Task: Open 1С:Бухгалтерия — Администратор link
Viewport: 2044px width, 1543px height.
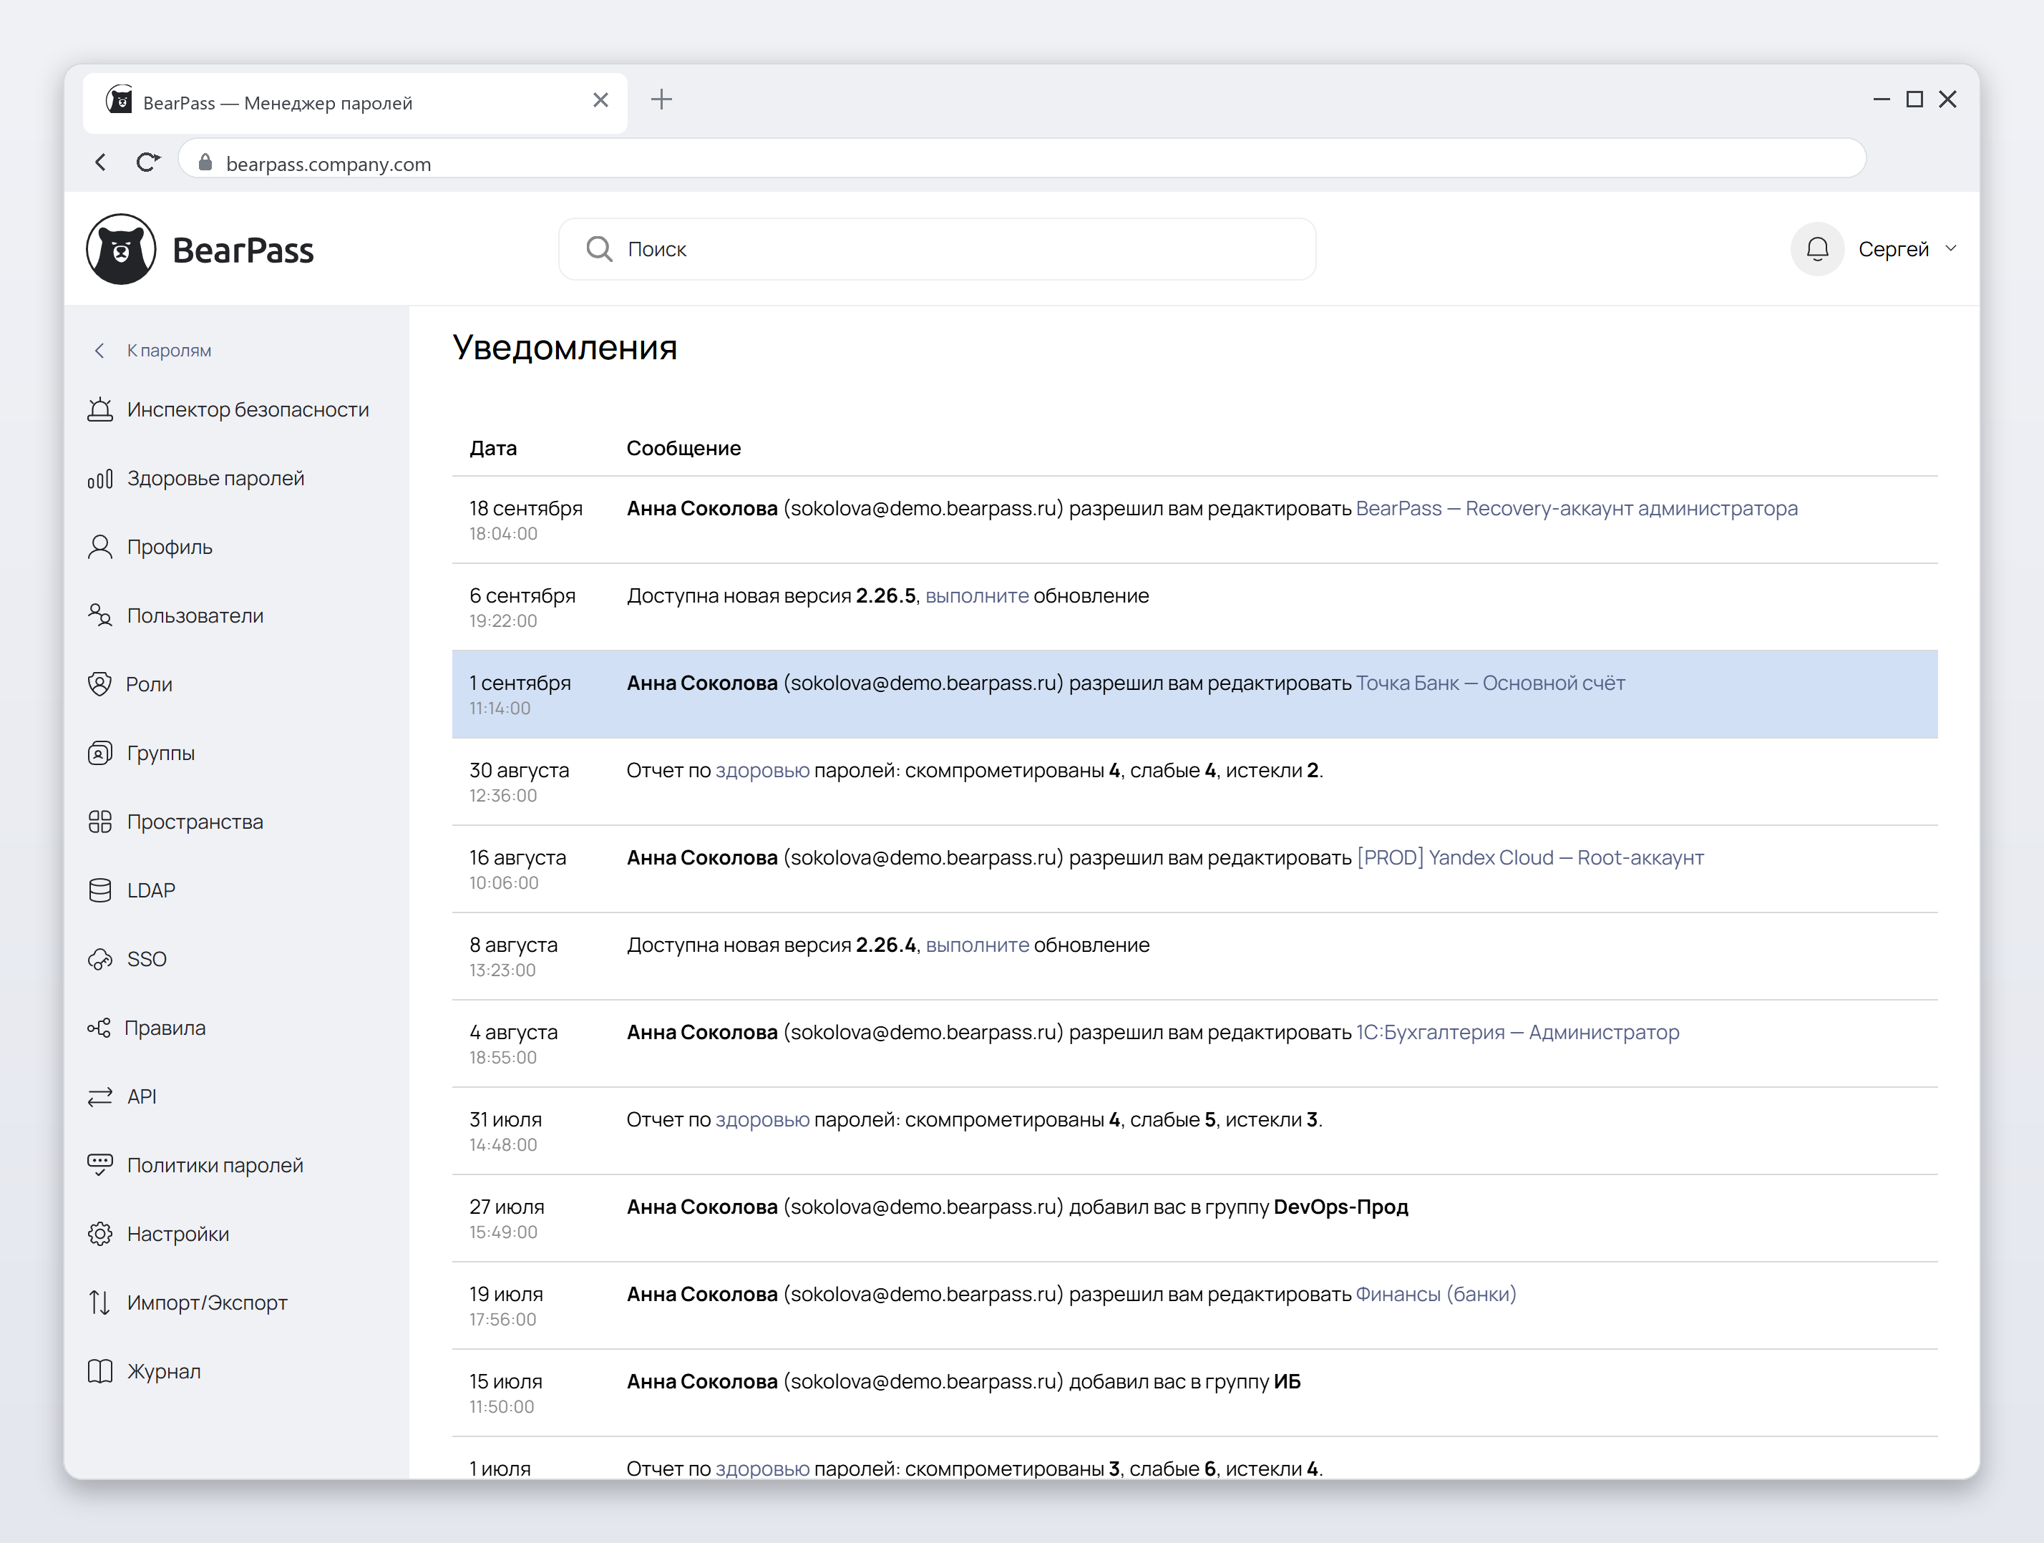Action: (1517, 1032)
